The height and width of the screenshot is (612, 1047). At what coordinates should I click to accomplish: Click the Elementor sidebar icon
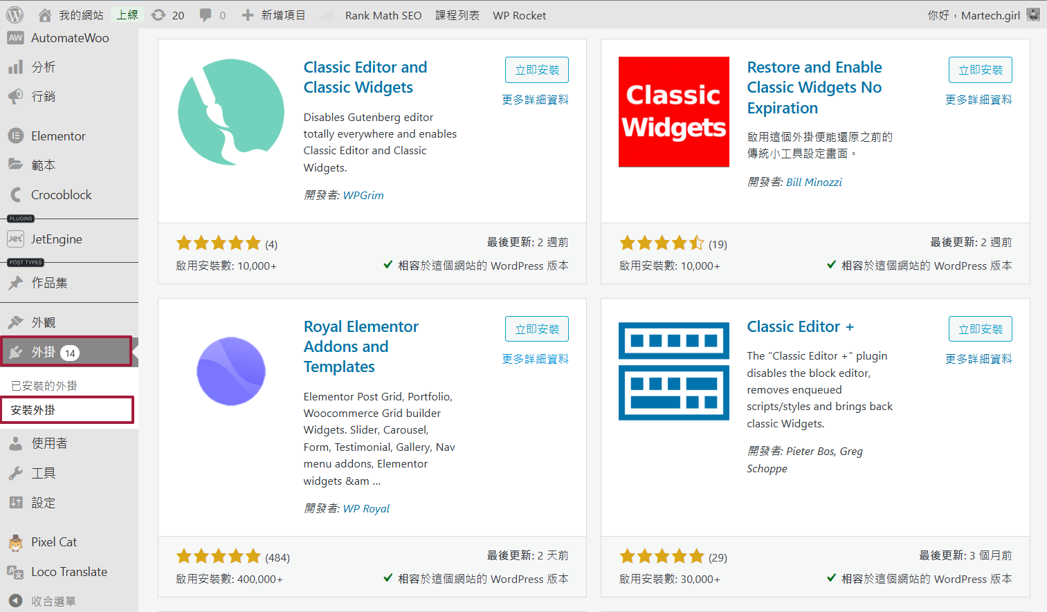pyautogui.click(x=15, y=136)
